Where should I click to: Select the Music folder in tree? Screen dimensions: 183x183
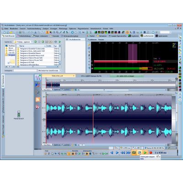click(10, 48)
